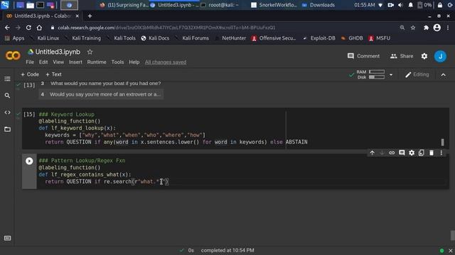Open the Insert menu
Image resolution: width=455 pixels, height=255 pixels.
coord(75,62)
